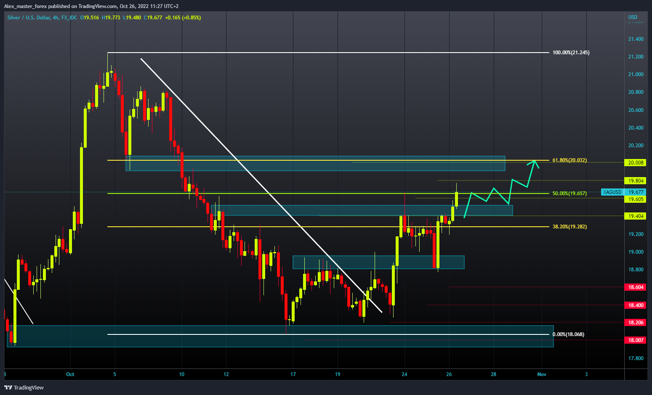
Task: Click the 19.605 price level label
Action: (636, 199)
